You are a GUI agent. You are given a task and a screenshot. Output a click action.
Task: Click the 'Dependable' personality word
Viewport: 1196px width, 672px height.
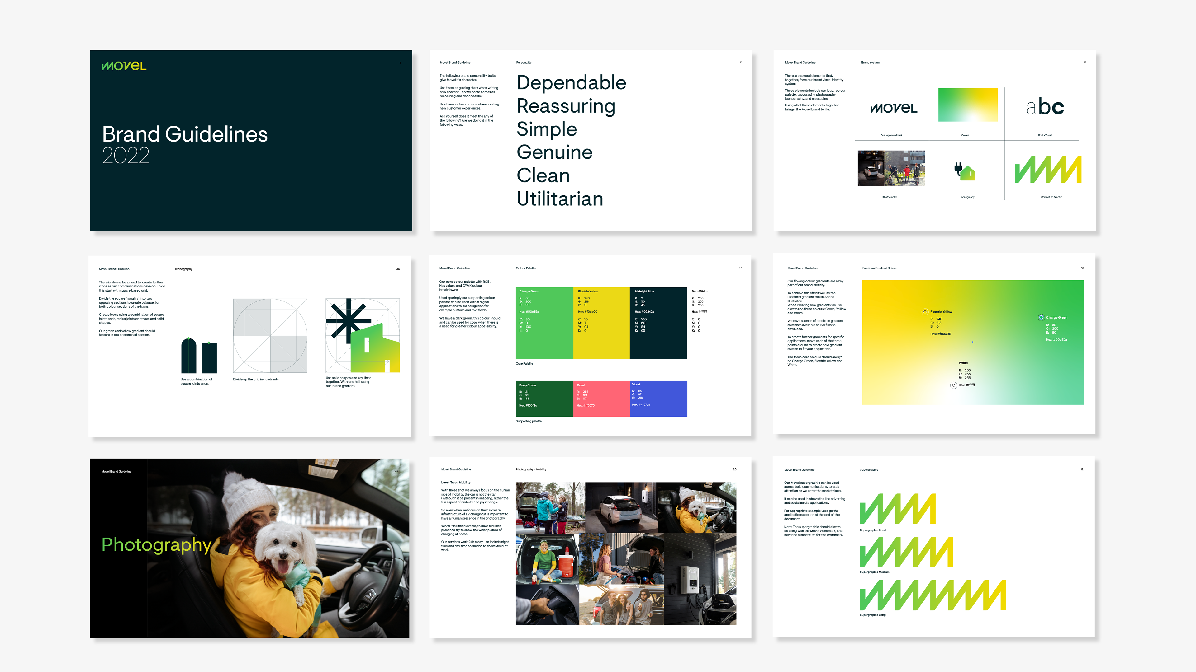coord(571,82)
